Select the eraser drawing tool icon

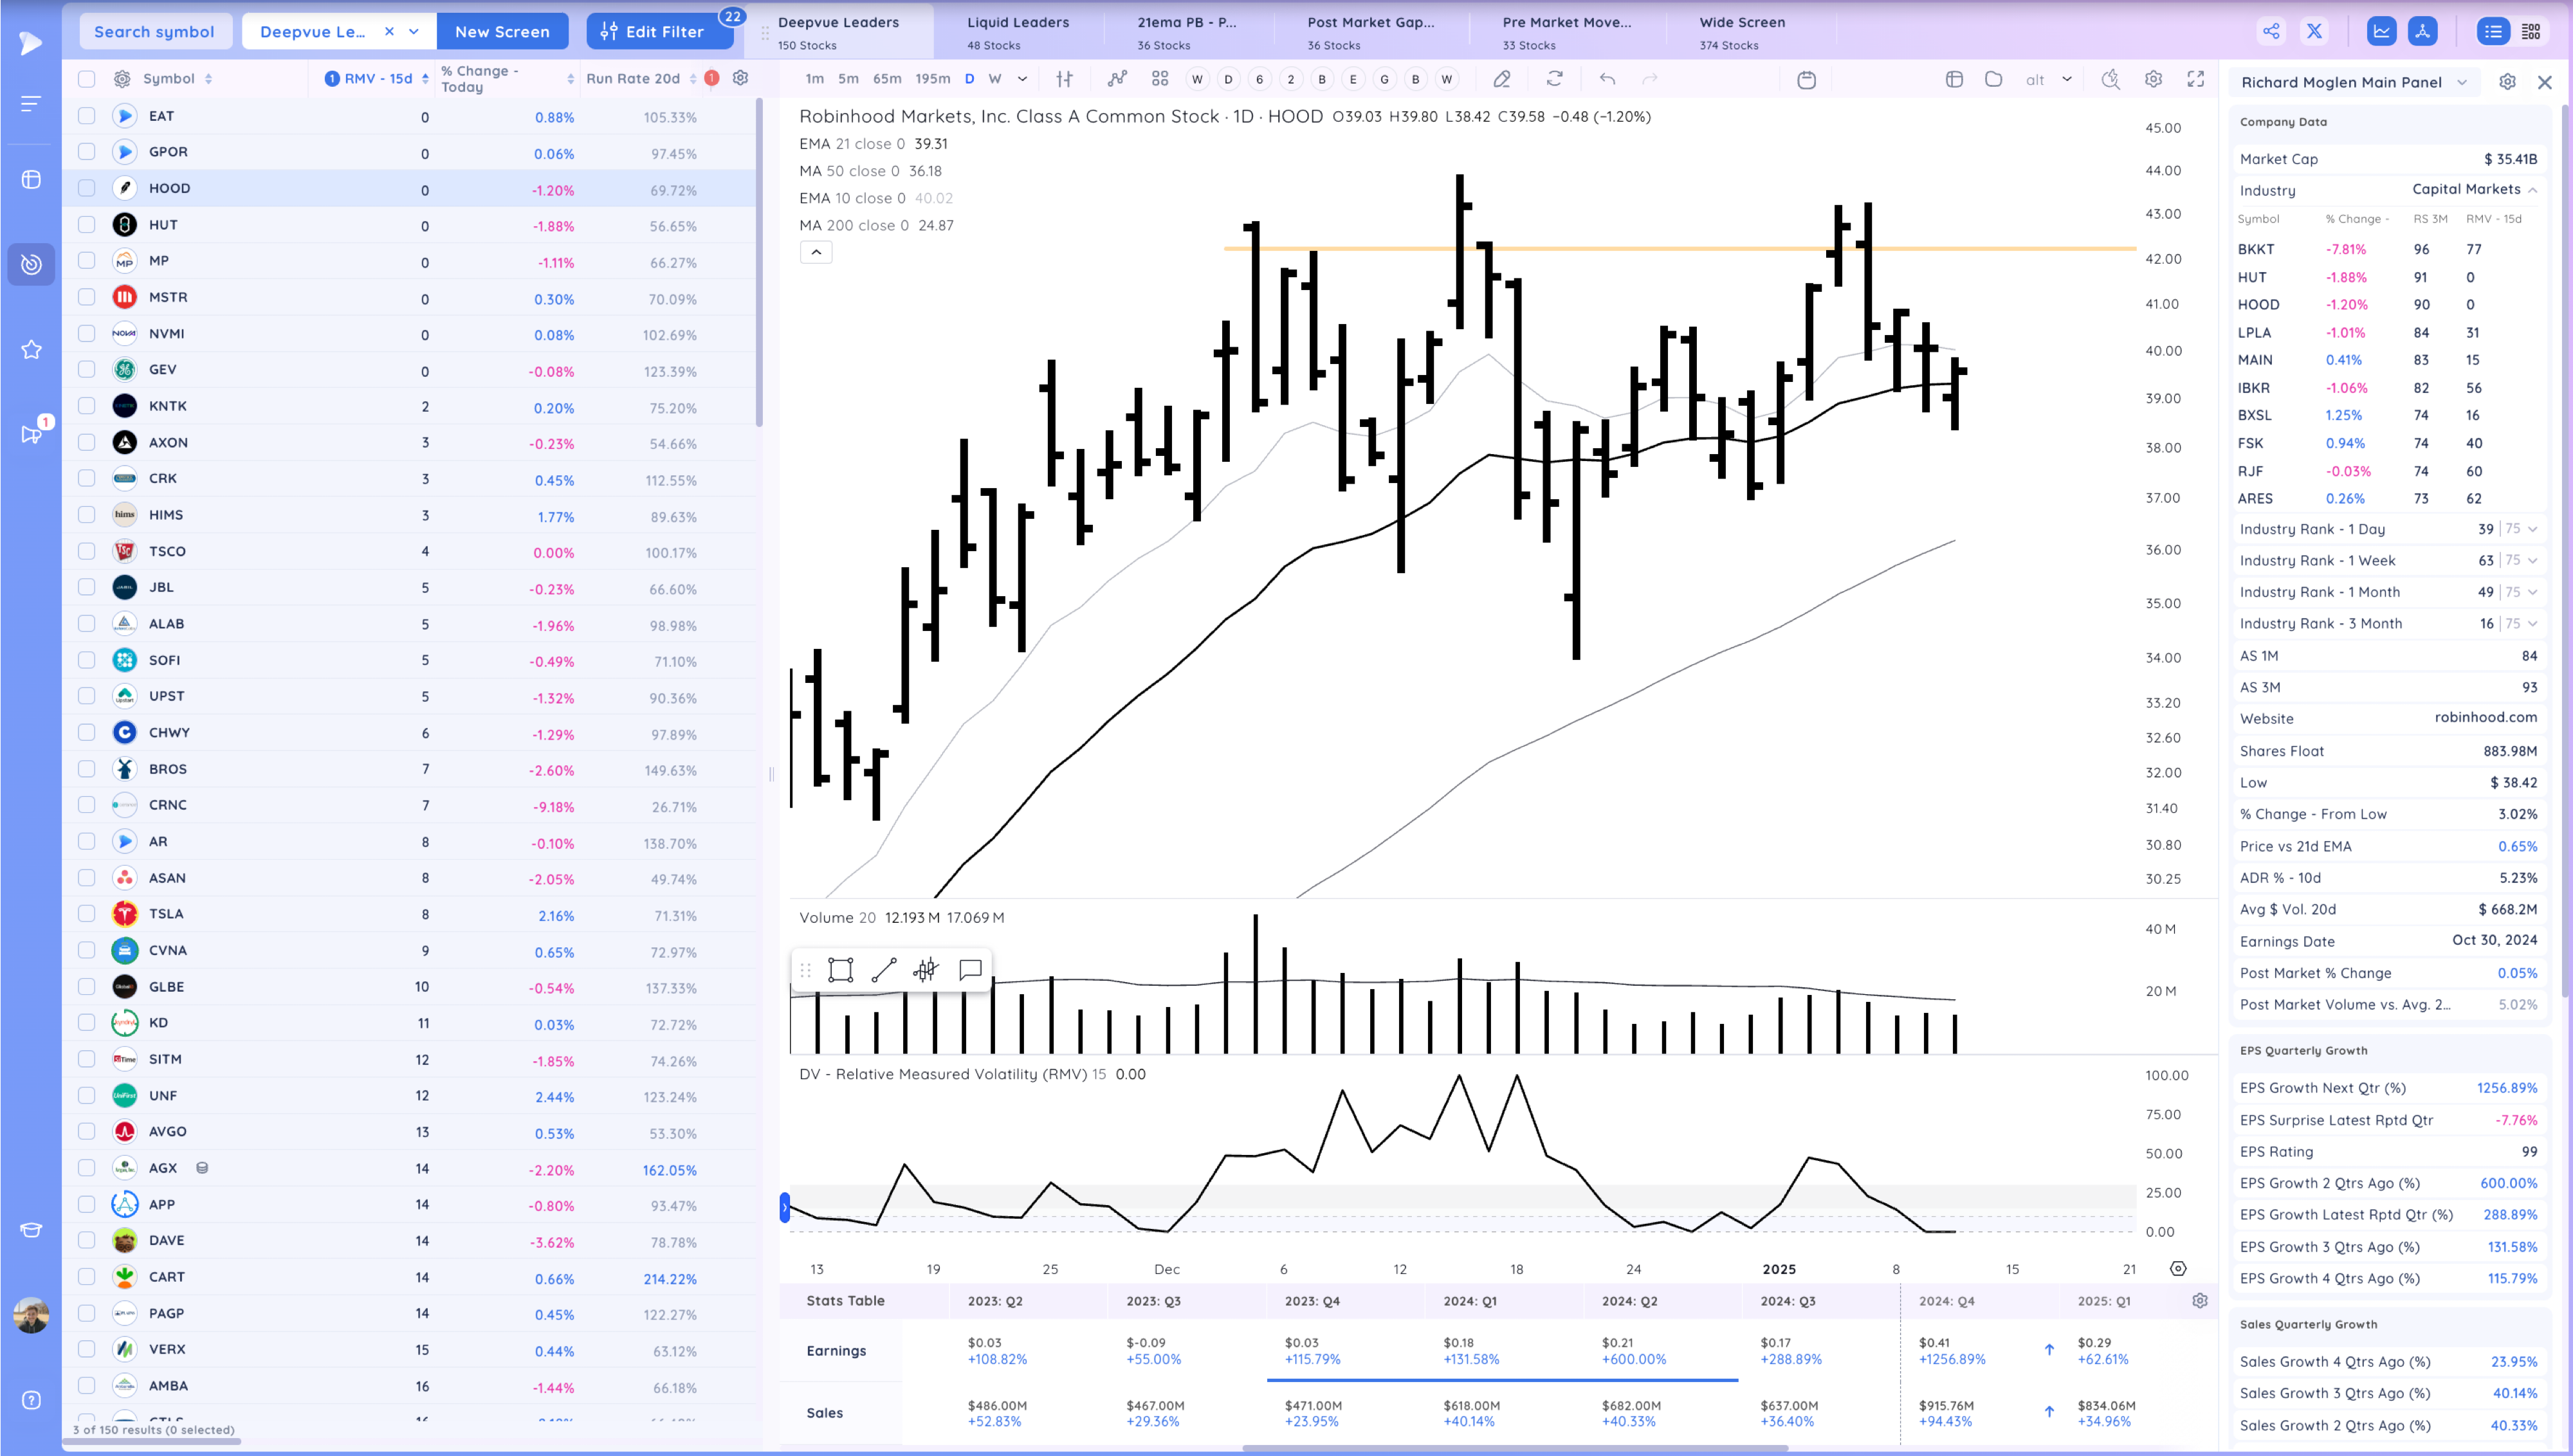click(1502, 79)
